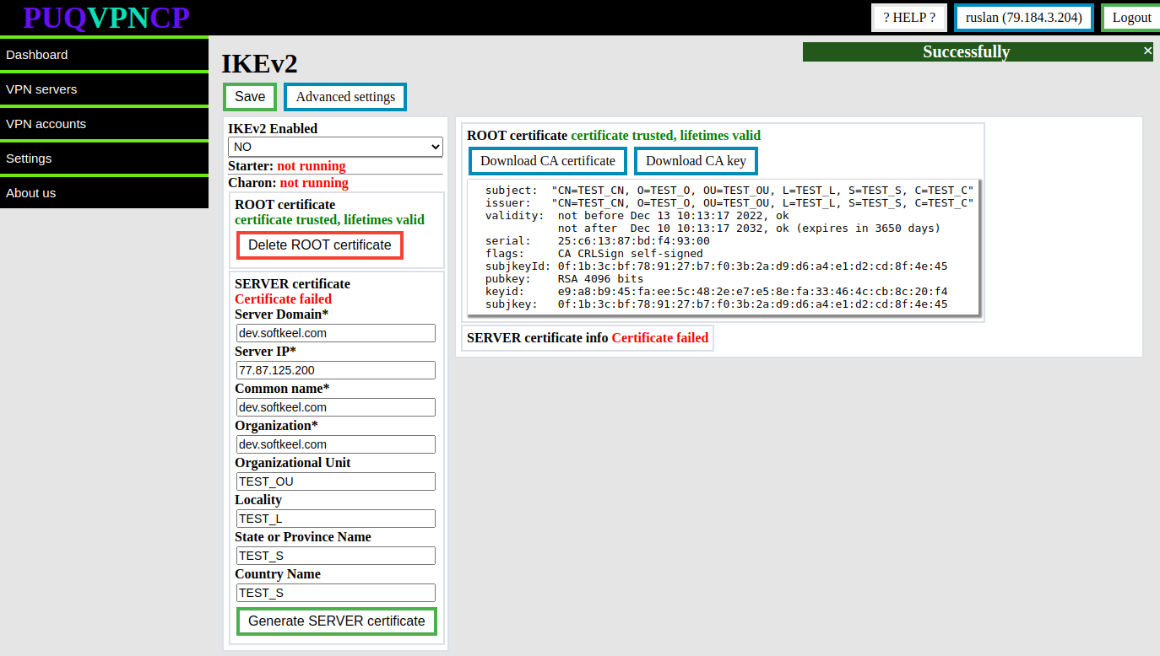Image resolution: width=1160 pixels, height=656 pixels.
Task: Log out using the Logout button
Action: pos(1131,18)
